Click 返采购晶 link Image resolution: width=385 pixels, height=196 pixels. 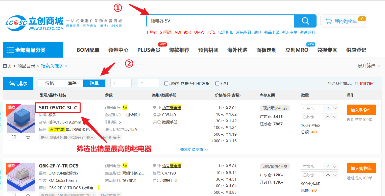(x=244, y=32)
